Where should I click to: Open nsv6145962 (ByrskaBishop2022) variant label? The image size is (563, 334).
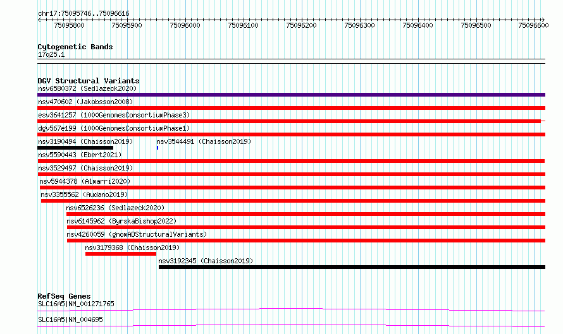[x=121, y=221]
